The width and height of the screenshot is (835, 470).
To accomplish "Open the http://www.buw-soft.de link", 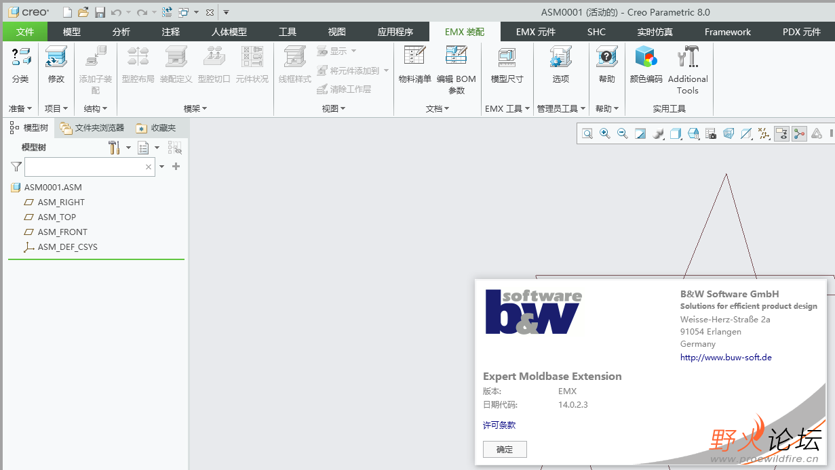I will pyautogui.click(x=726, y=357).
